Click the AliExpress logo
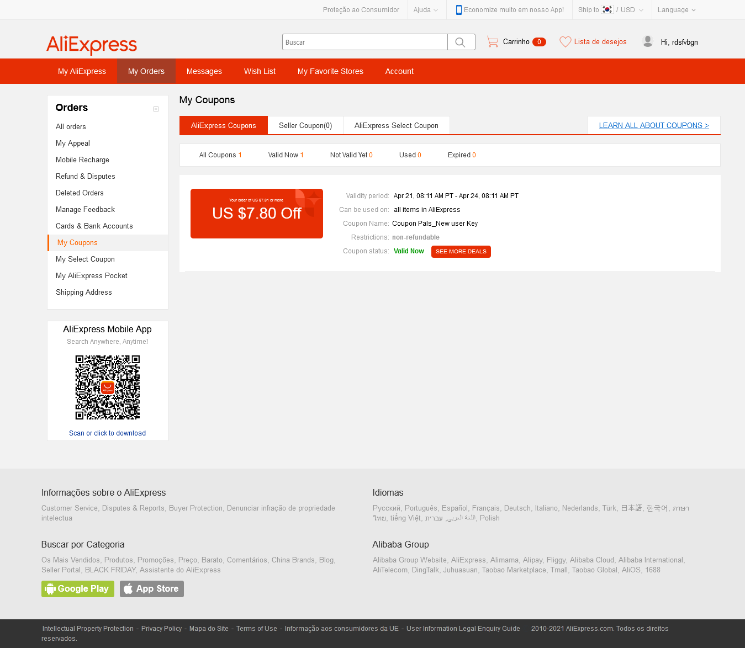 click(x=92, y=44)
